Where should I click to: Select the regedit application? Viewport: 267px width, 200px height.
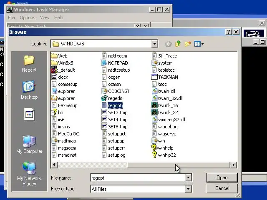pyautogui.click(x=112, y=98)
